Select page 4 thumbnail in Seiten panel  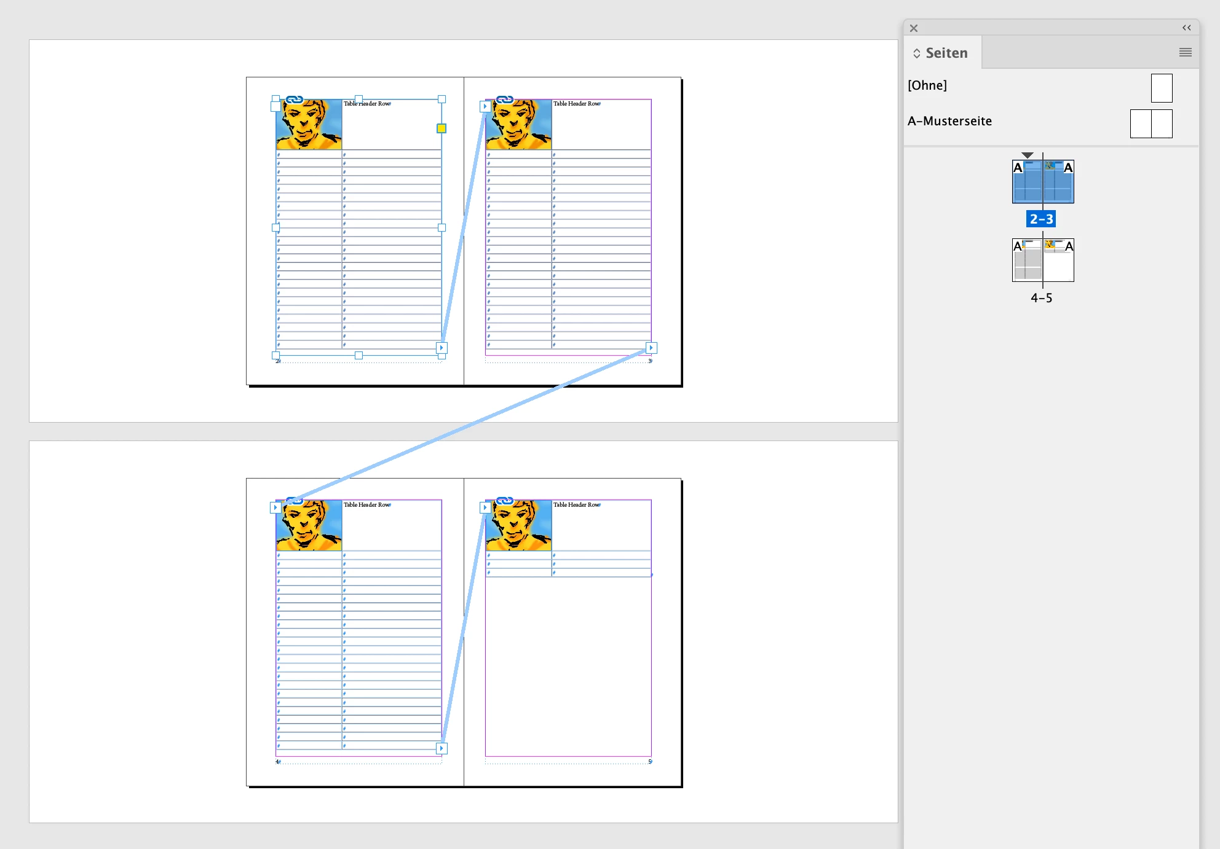coord(1028,260)
